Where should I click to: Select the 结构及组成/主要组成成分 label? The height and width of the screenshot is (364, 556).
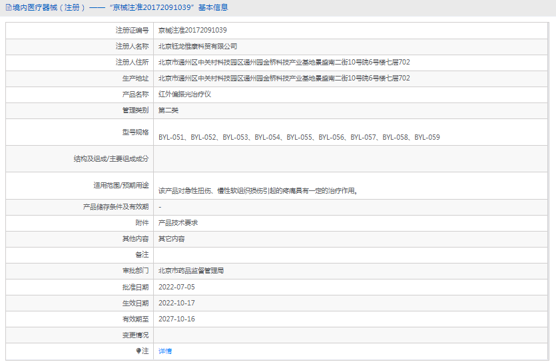click(111, 159)
